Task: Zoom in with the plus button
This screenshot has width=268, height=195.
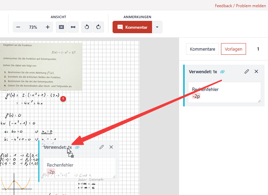Action: 48,27
